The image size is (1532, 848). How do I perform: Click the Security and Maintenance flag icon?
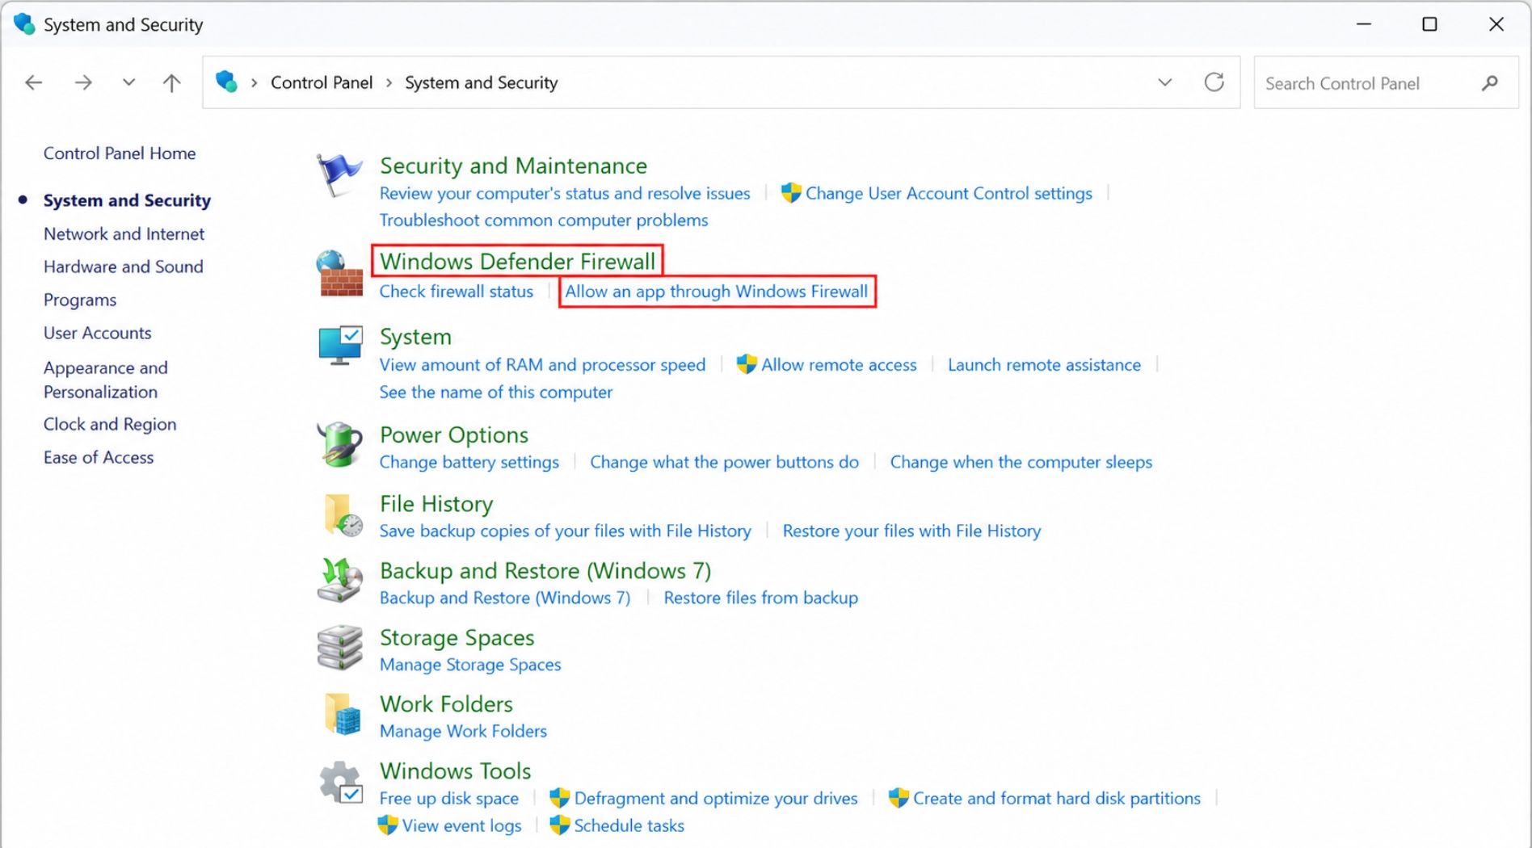coord(339,174)
